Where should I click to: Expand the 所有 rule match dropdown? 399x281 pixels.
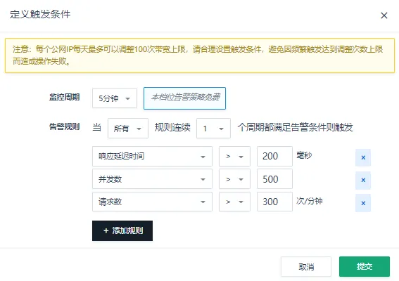tap(128, 129)
